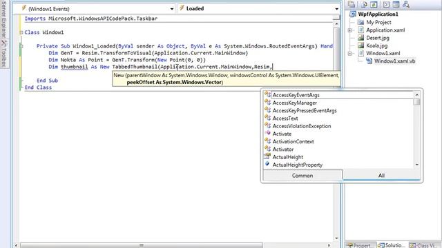Click the field icon beside ActualHeightProperty
442x248 pixels.
(x=267, y=164)
